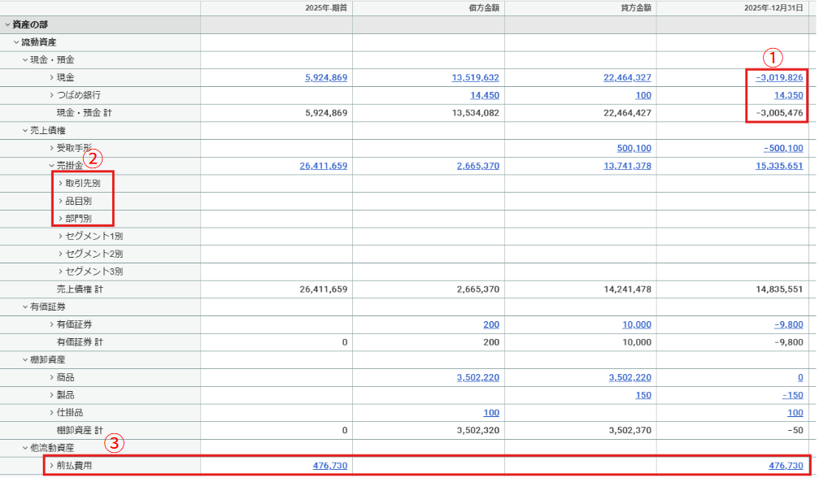Collapse the 棚卸資産 group
The width and height of the screenshot is (819, 478).
tap(25, 359)
